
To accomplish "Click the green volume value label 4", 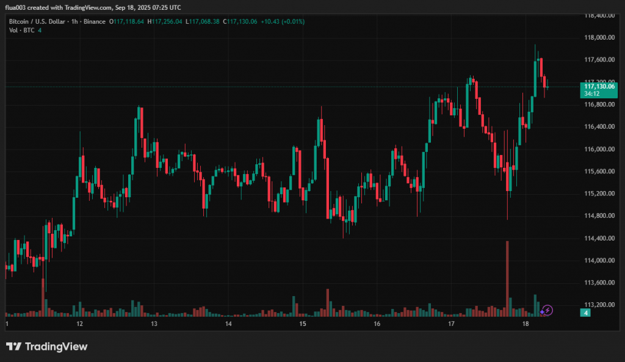I will [x=585, y=313].
